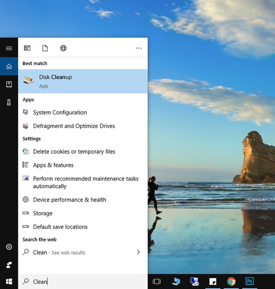Click the Windows Start button
This screenshot has width=275, height=289.
pos(9,281)
